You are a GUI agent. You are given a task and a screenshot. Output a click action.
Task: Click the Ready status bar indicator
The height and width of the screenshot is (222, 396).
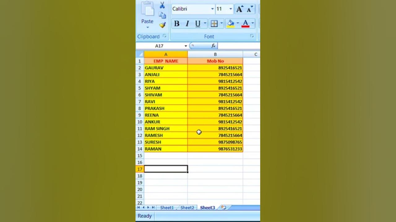[145, 216]
